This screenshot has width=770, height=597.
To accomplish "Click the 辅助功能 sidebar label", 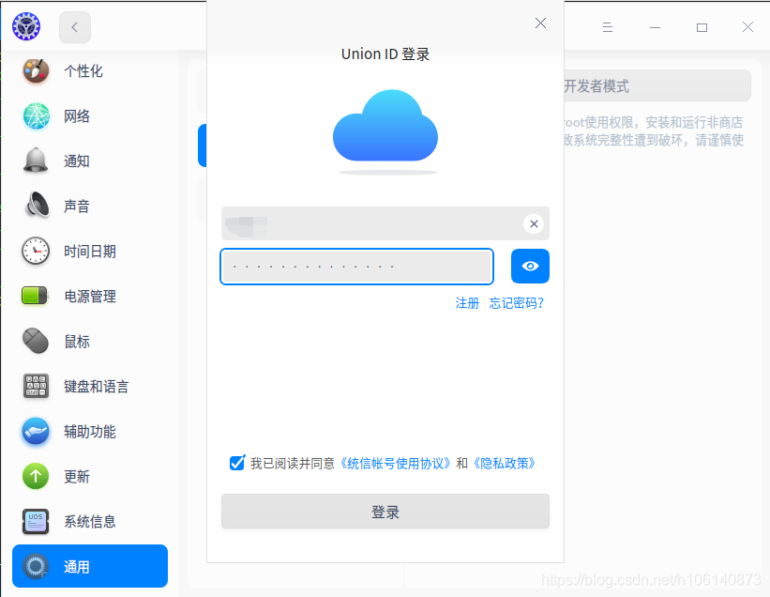I will 90,432.
